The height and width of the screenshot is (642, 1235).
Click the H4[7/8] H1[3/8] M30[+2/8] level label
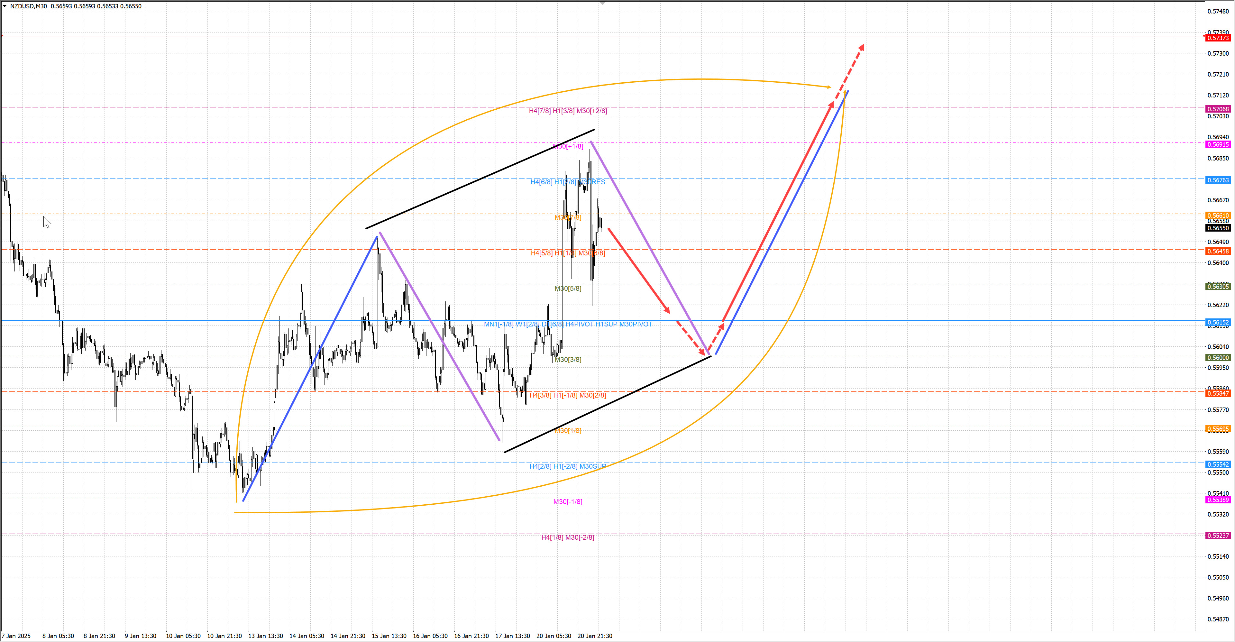click(568, 111)
